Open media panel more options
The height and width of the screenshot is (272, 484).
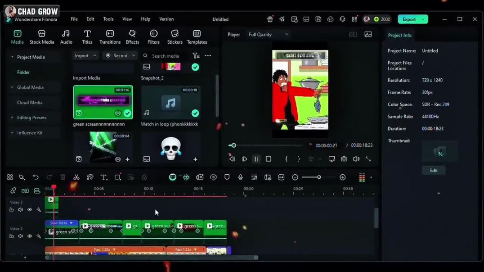coord(208,56)
